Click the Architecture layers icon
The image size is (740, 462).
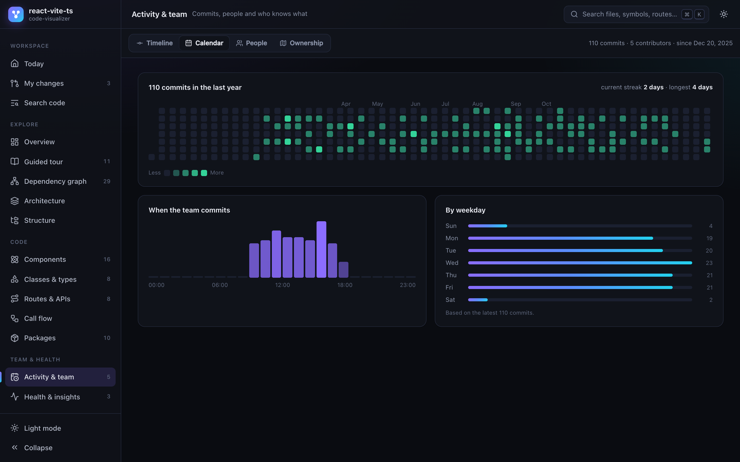coord(15,201)
